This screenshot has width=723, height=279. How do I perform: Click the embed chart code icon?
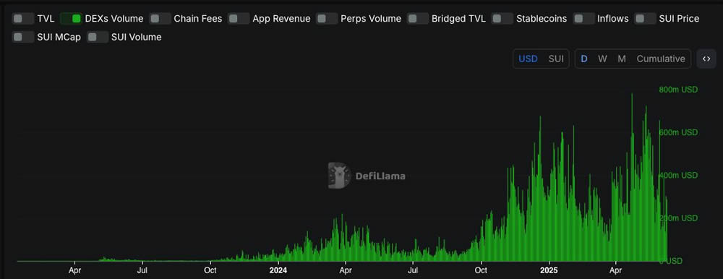coord(706,59)
